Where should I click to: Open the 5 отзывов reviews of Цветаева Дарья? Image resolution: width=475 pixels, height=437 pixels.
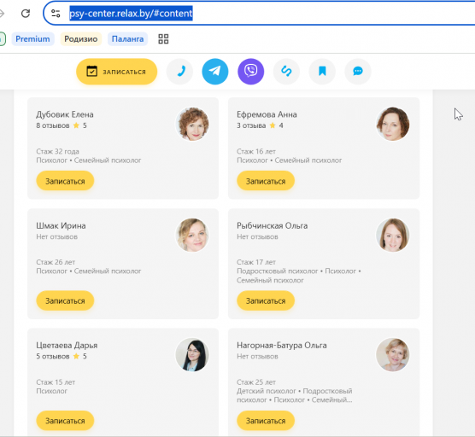pyautogui.click(x=53, y=356)
